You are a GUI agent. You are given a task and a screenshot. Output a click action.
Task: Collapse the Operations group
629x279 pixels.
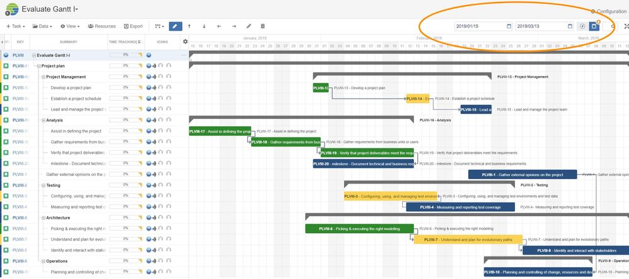pyautogui.click(x=43, y=261)
